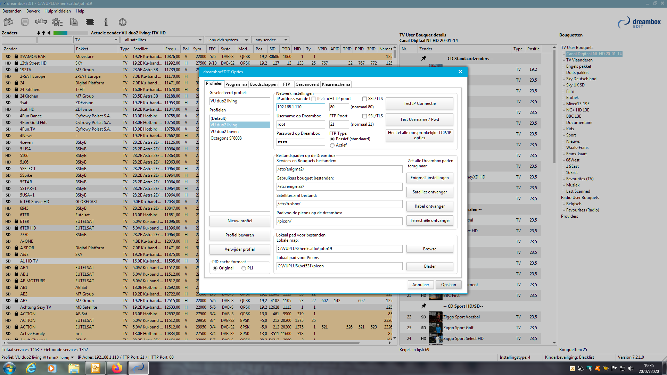Click the FTP send/receive receiver icon

41,22
